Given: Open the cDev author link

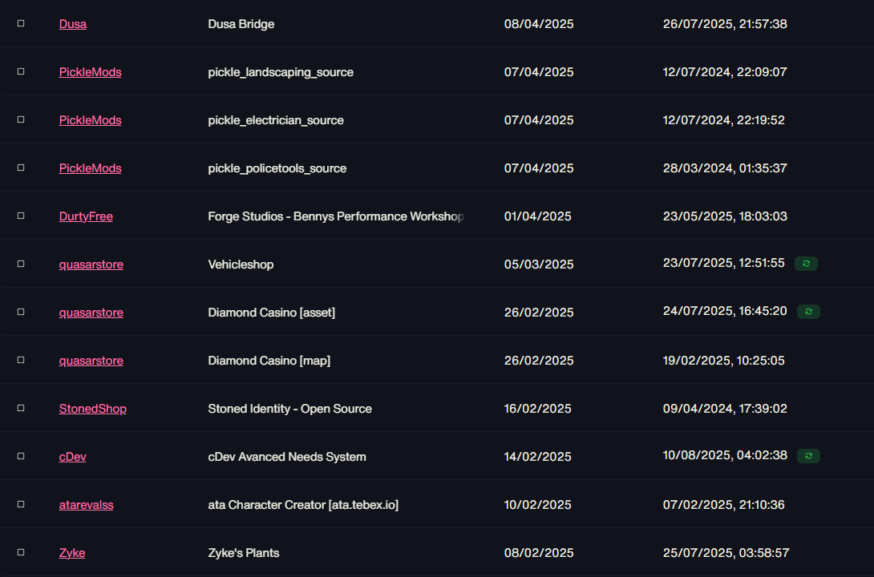Looking at the screenshot, I should (x=72, y=457).
